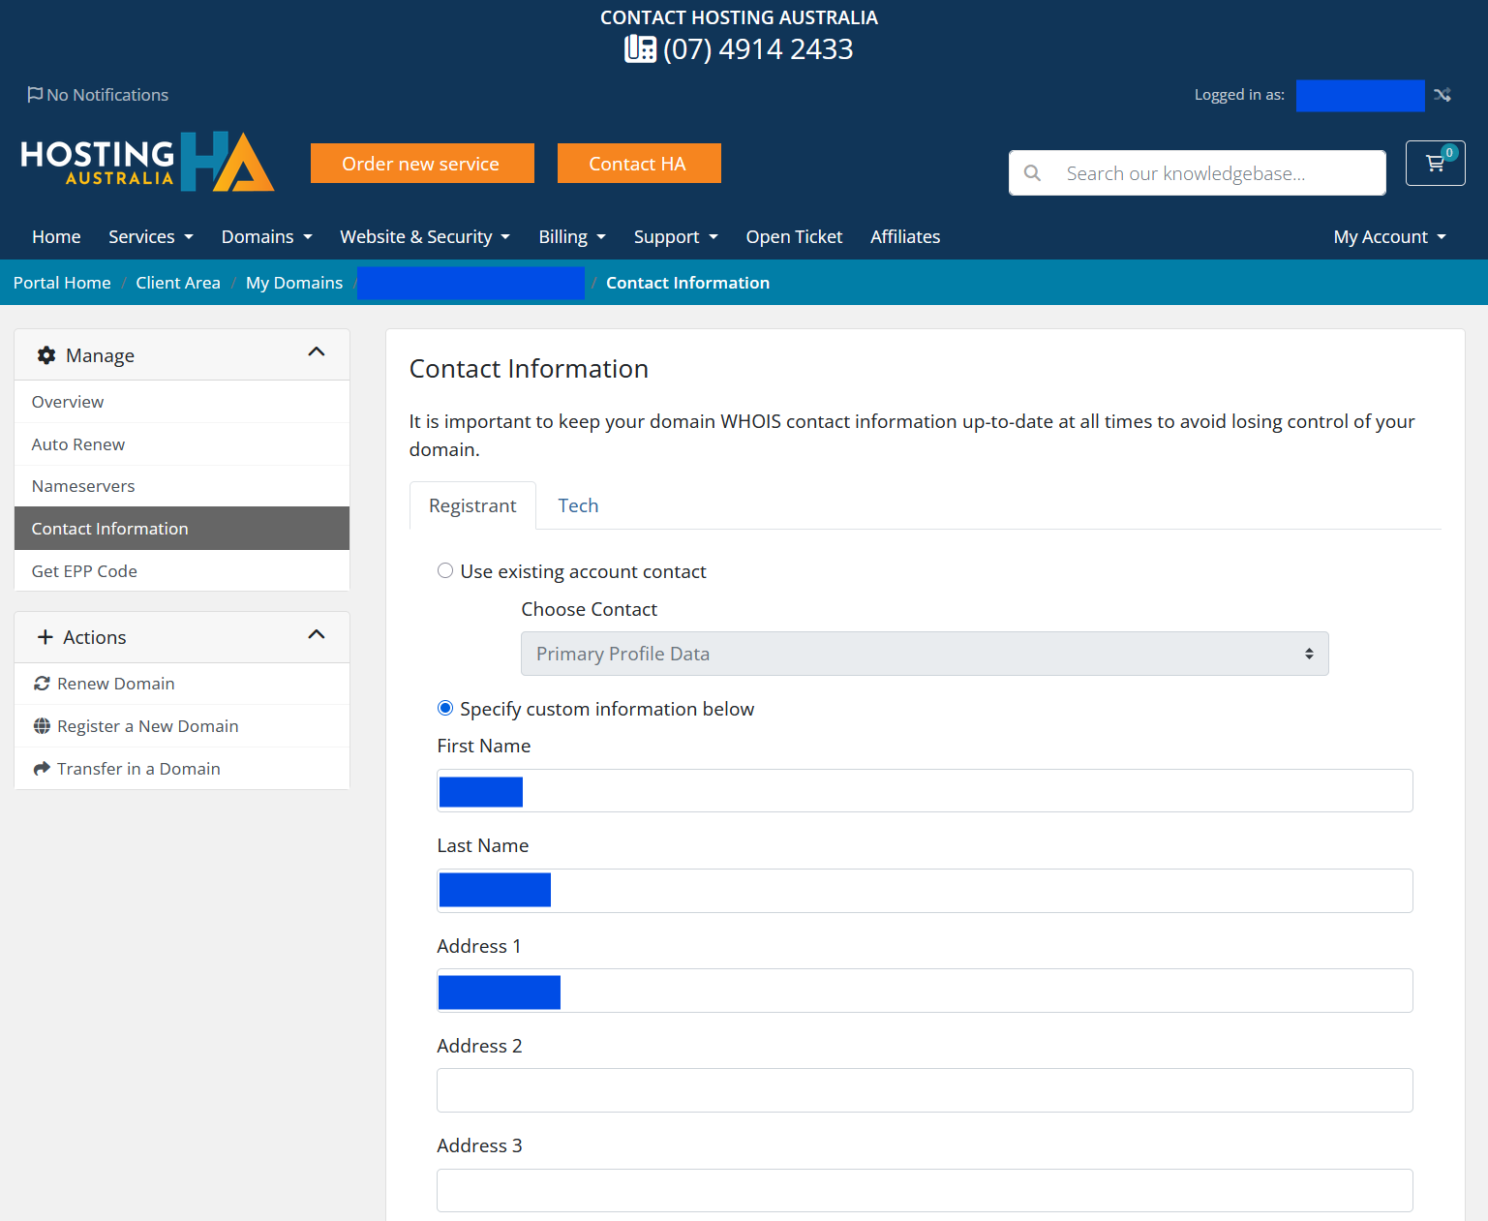Viewport: 1488px width, 1221px height.
Task: Click Transfer in a Domain
Action: tap(182, 769)
